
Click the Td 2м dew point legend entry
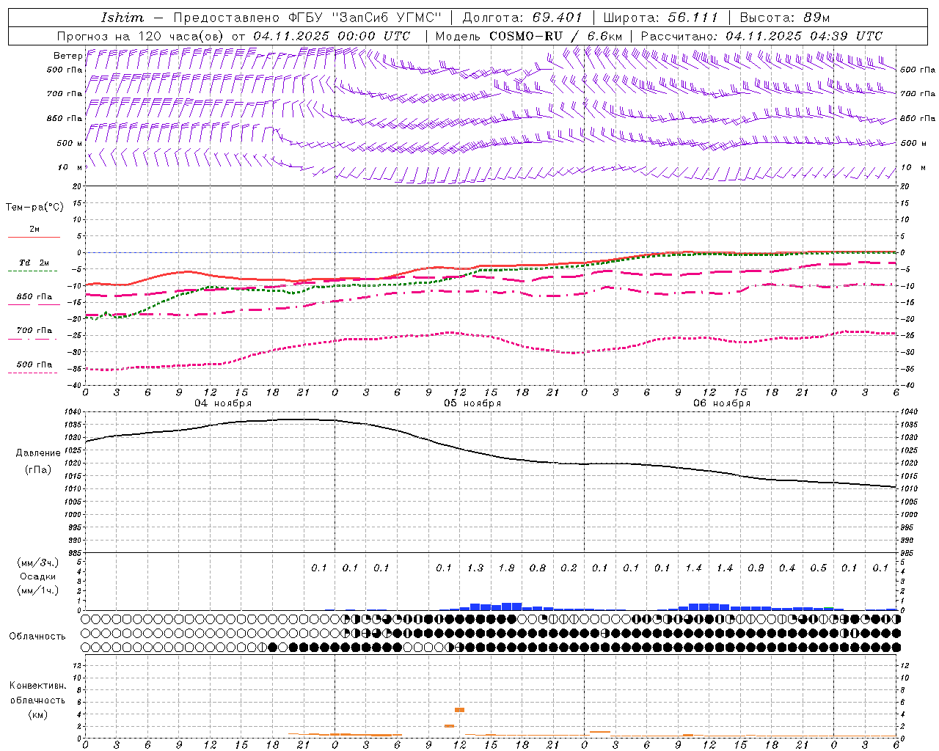(x=34, y=263)
